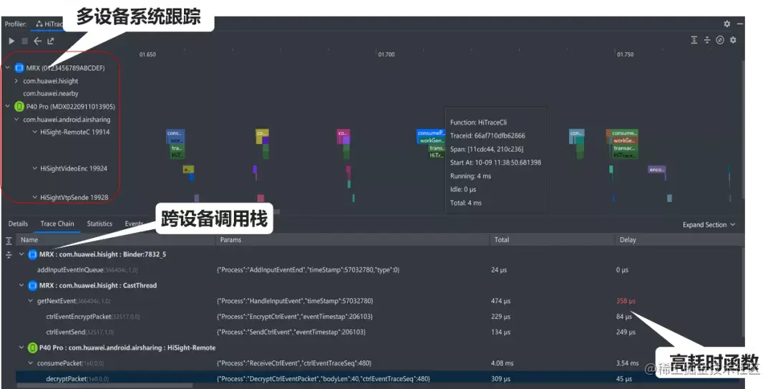
Task: Click the call stack horizontal scrollbar
Action: 104,386
